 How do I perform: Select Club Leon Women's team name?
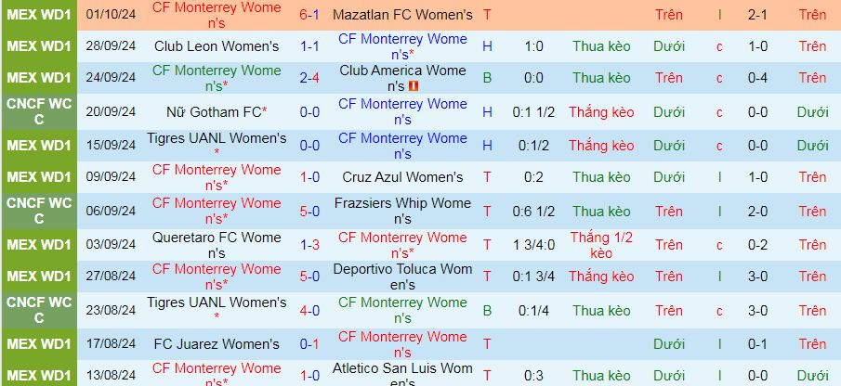pos(217,46)
